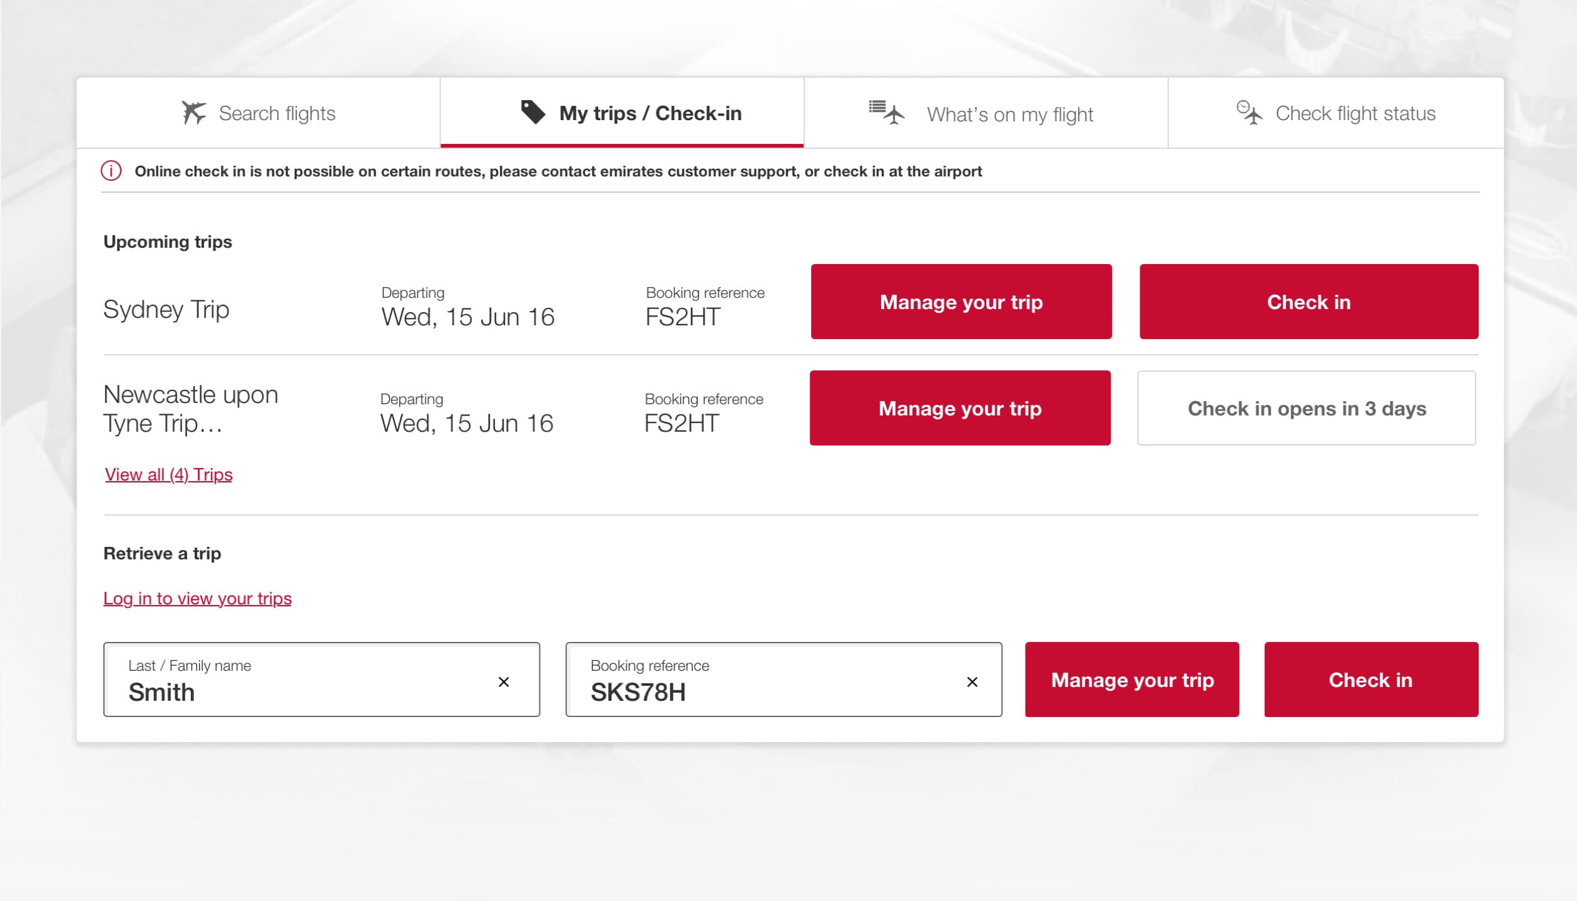Open the Check flight status tab
The height and width of the screenshot is (901, 1577).
[x=1336, y=113]
